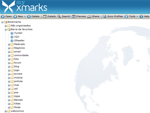
Task: Expand the webcomics folder
Action: 5,111
